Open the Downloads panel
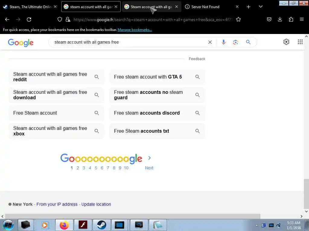Image resolution: width=309 pixels, height=231 pixels. click(x=280, y=19)
